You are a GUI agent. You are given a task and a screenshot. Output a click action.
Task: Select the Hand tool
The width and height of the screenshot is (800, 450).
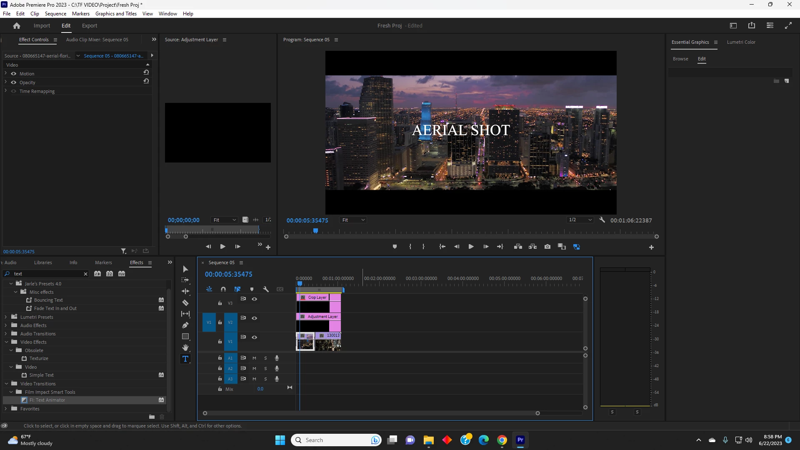(x=185, y=347)
